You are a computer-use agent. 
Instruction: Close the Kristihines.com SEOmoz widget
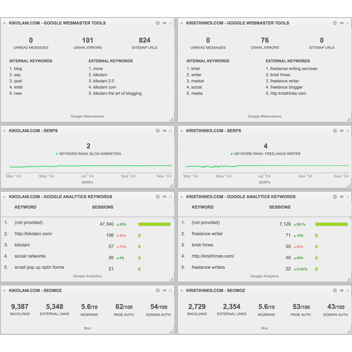pos(348,291)
